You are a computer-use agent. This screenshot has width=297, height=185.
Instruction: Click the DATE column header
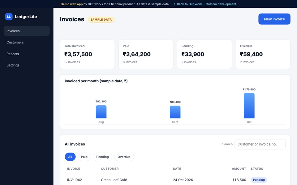(177, 169)
